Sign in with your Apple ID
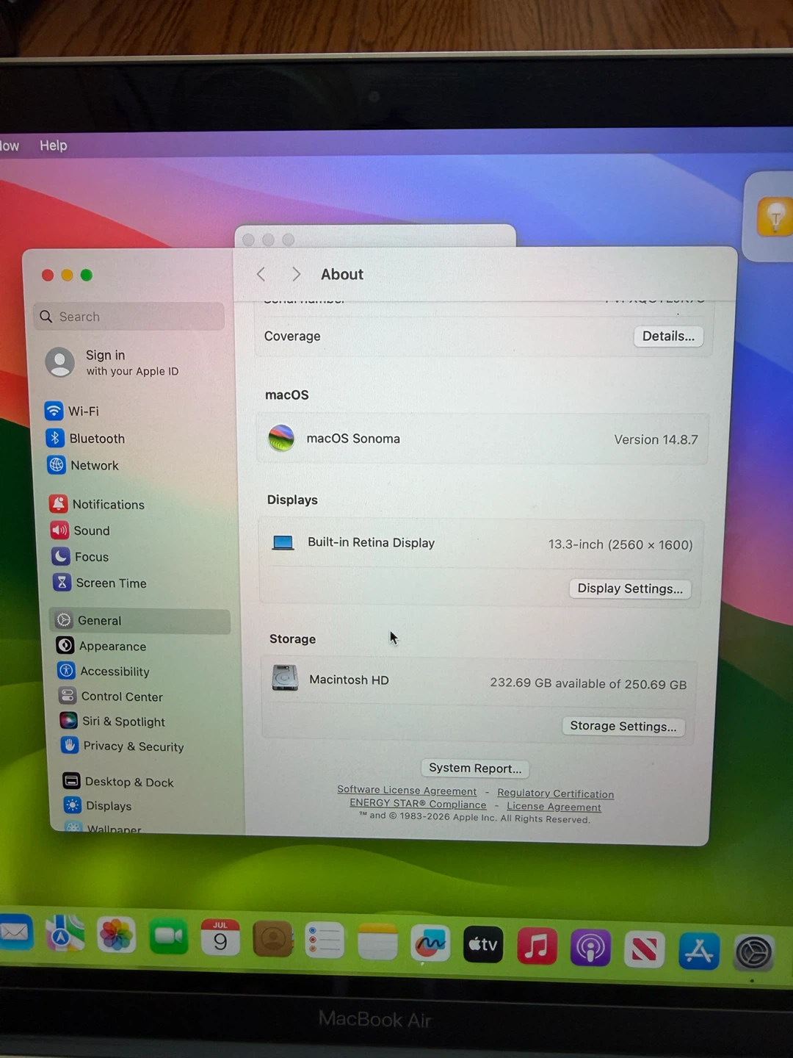 pyautogui.click(x=112, y=362)
